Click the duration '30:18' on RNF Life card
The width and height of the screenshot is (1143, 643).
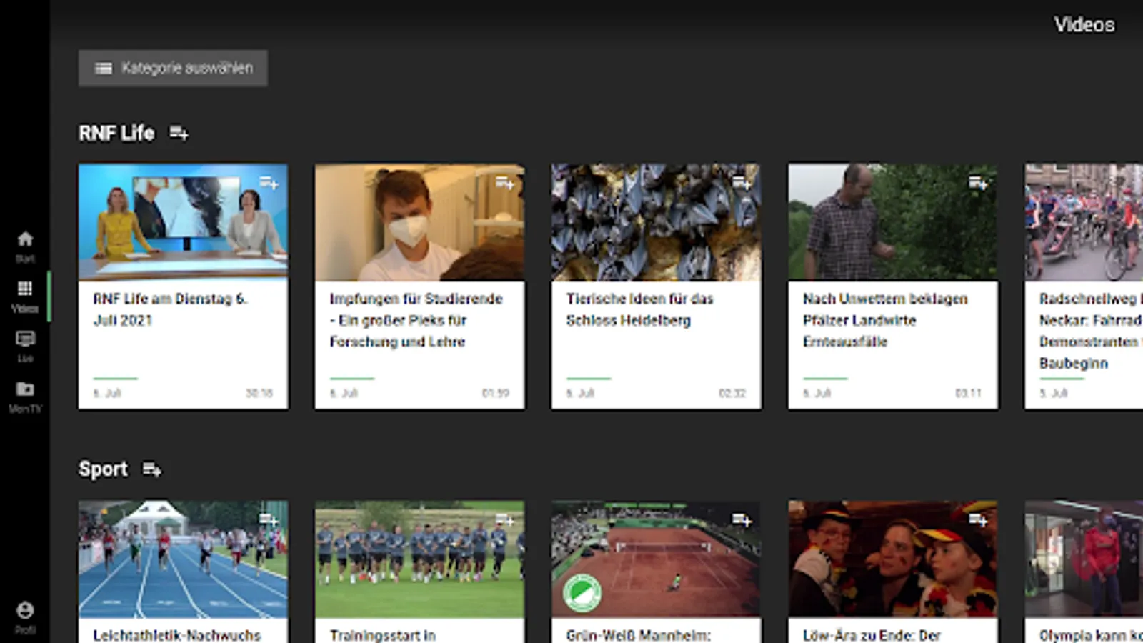click(x=259, y=393)
